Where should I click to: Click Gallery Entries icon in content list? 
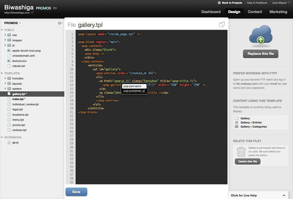[x=237, y=123]
